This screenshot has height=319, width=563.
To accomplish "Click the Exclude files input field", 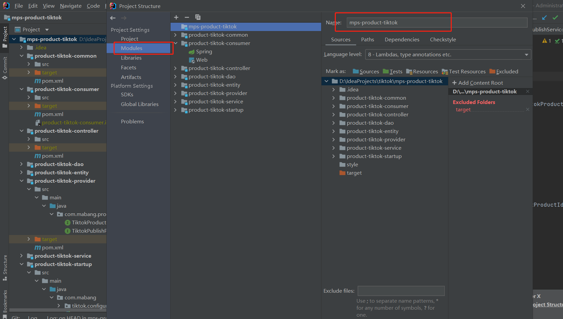I will 401,291.
